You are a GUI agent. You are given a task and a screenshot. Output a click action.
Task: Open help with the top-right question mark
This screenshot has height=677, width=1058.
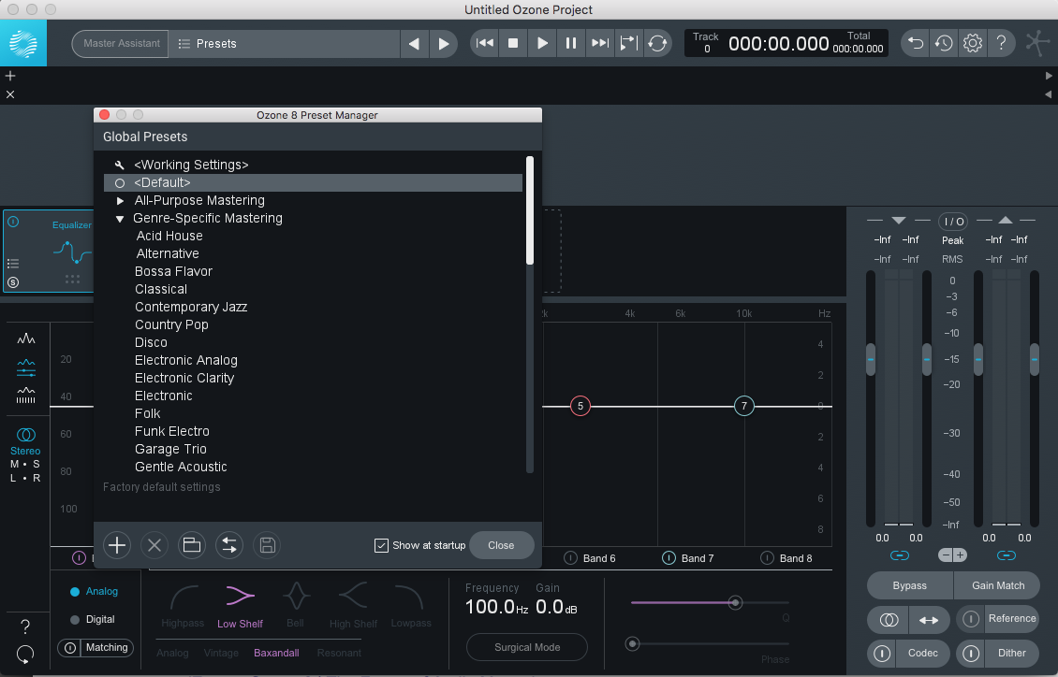point(1001,43)
